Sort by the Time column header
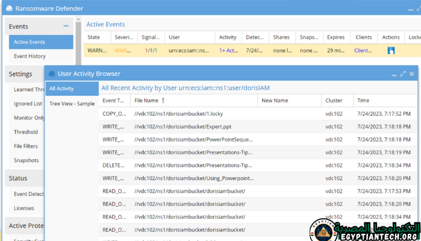 364,101
